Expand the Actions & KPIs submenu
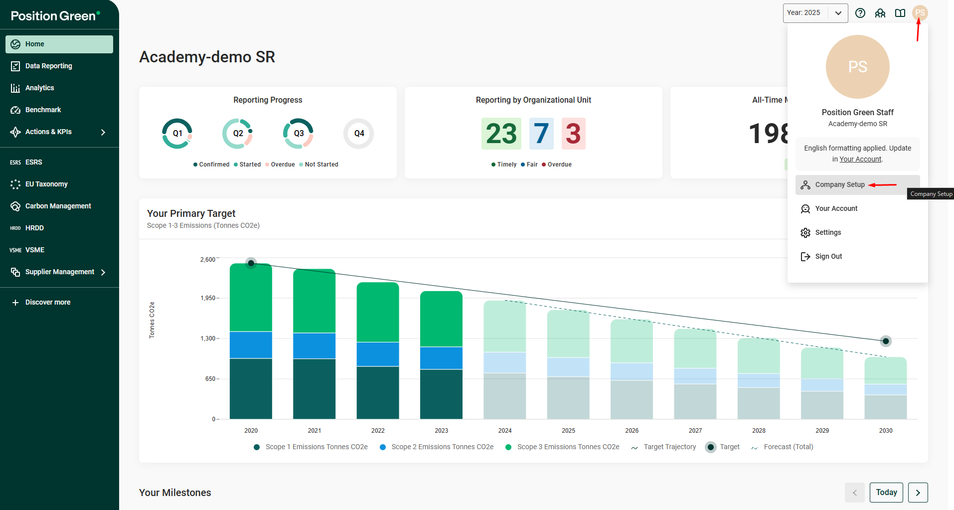The height and width of the screenshot is (510, 954). tap(103, 132)
